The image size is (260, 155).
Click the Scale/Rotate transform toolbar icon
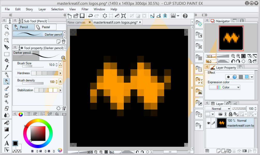(x=123, y=16)
